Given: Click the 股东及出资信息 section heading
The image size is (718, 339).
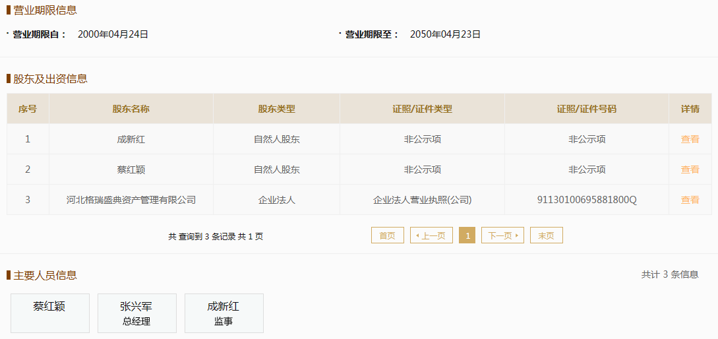Looking at the screenshot, I should coord(50,78).
